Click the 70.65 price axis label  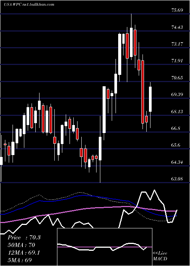coord(177,78)
